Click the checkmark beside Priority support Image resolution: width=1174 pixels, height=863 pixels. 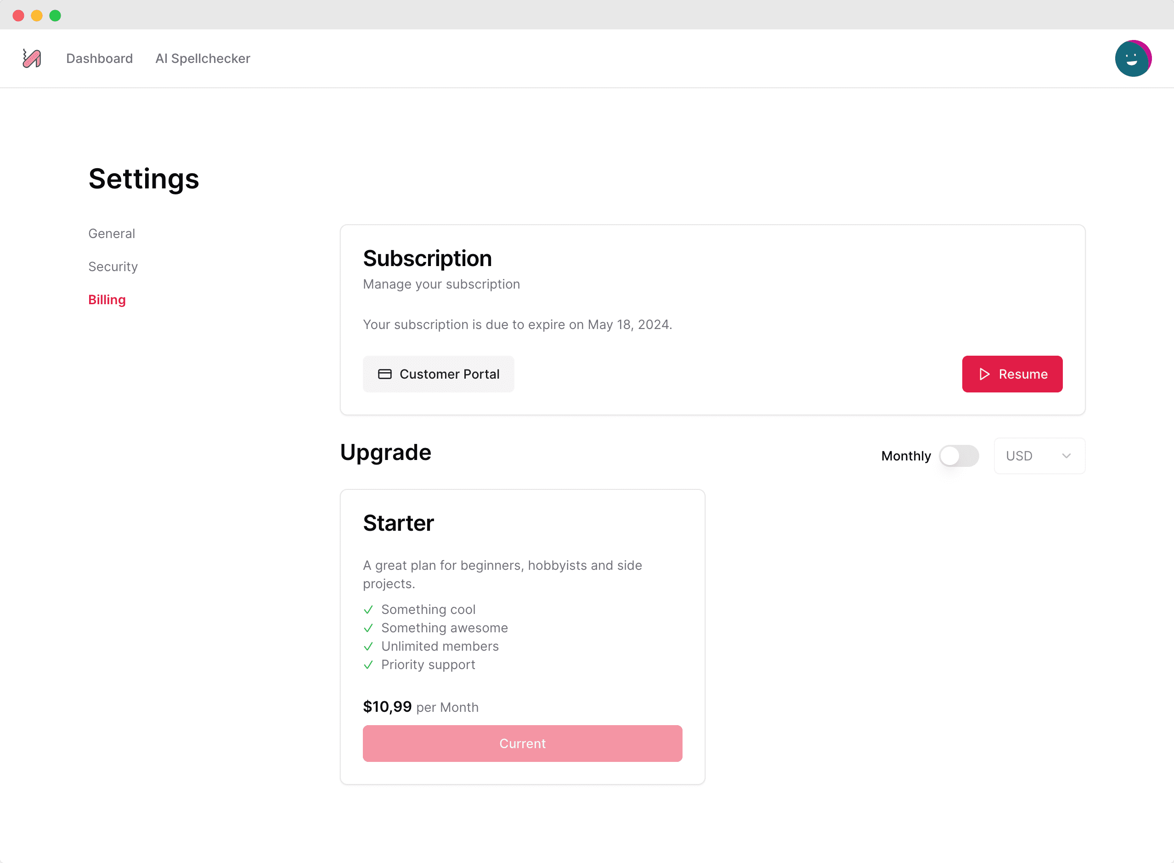(368, 664)
